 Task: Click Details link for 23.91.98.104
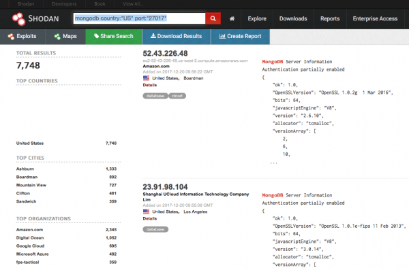pos(150,219)
